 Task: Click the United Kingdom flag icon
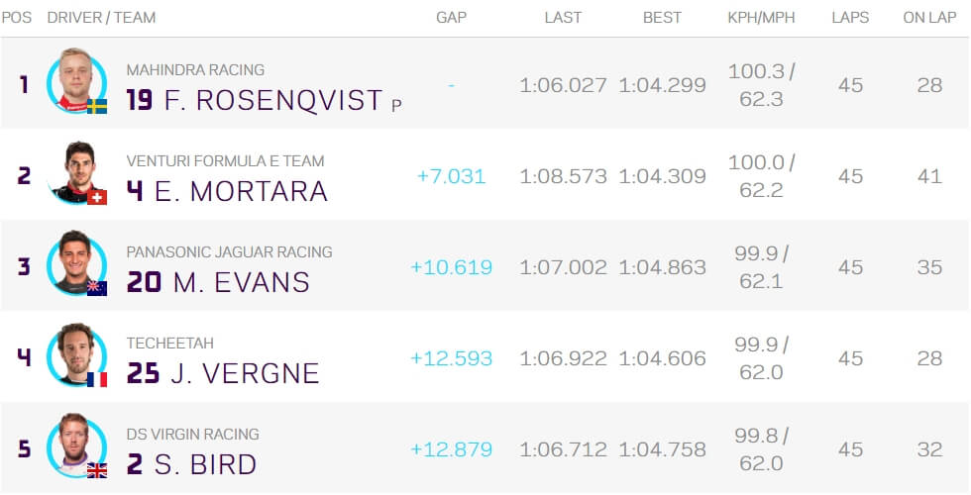(x=97, y=470)
